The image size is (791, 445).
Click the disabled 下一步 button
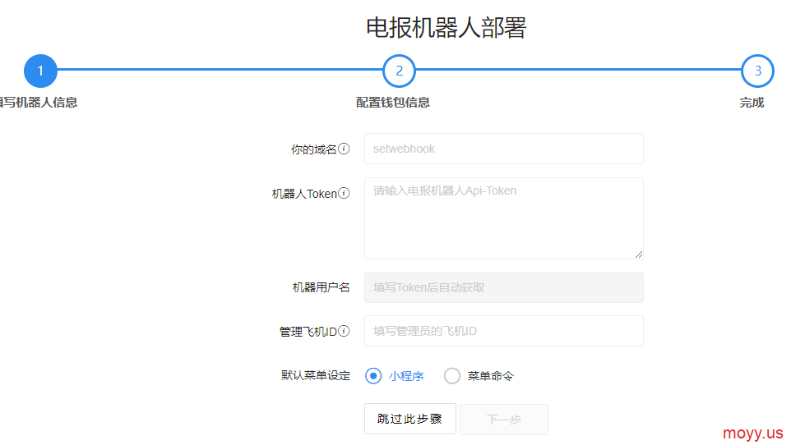tap(504, 419)
